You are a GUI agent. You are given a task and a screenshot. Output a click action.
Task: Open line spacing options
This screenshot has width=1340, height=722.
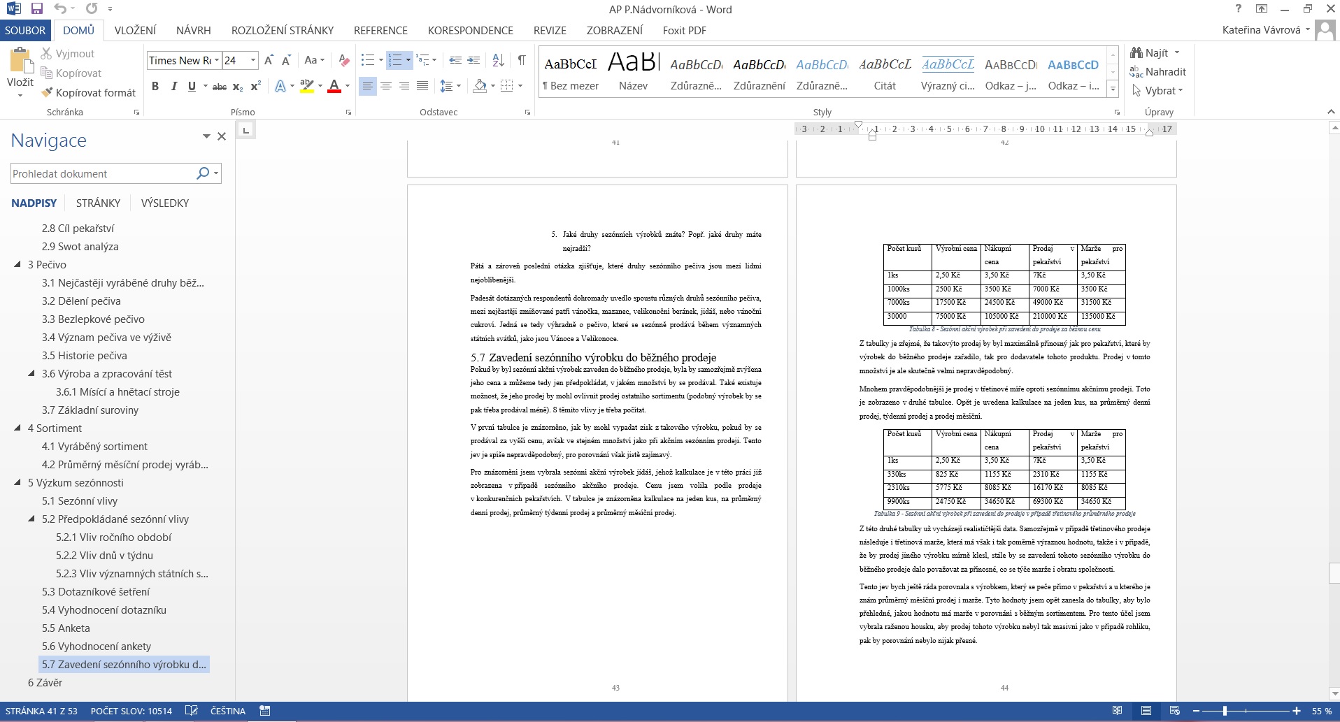pos(450,86)
